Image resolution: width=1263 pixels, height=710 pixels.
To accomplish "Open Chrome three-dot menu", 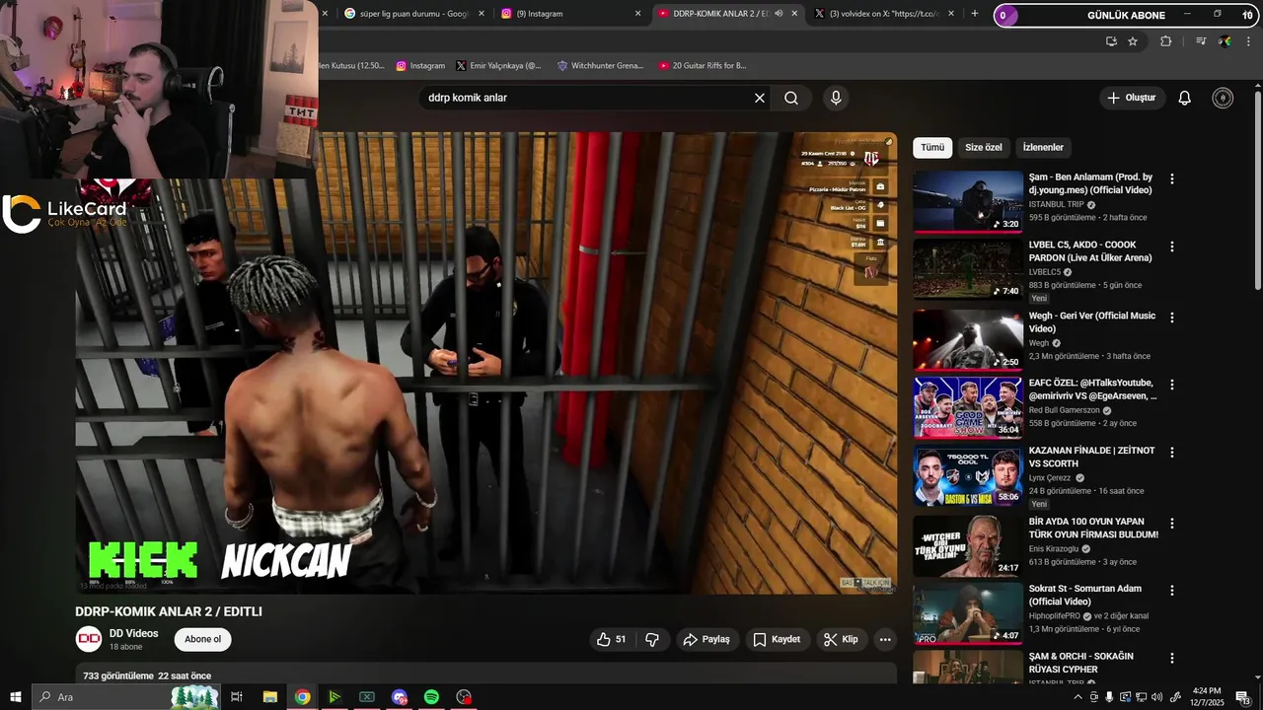I will (x=1248, y=41).
